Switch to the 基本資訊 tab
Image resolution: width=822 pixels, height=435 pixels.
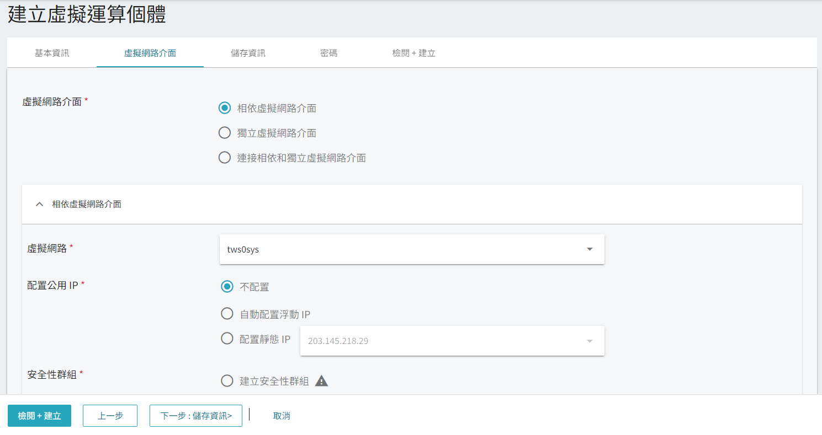pos(52,53)
